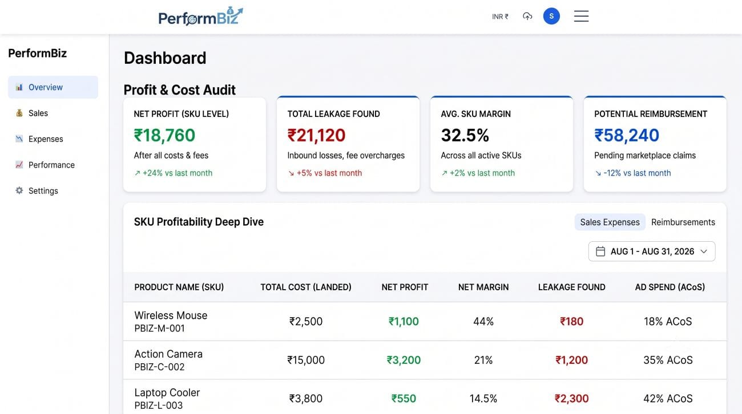Open the Expenses sidebar item
Viewport: 742px width, 414px height.
[x=53, y=139]
